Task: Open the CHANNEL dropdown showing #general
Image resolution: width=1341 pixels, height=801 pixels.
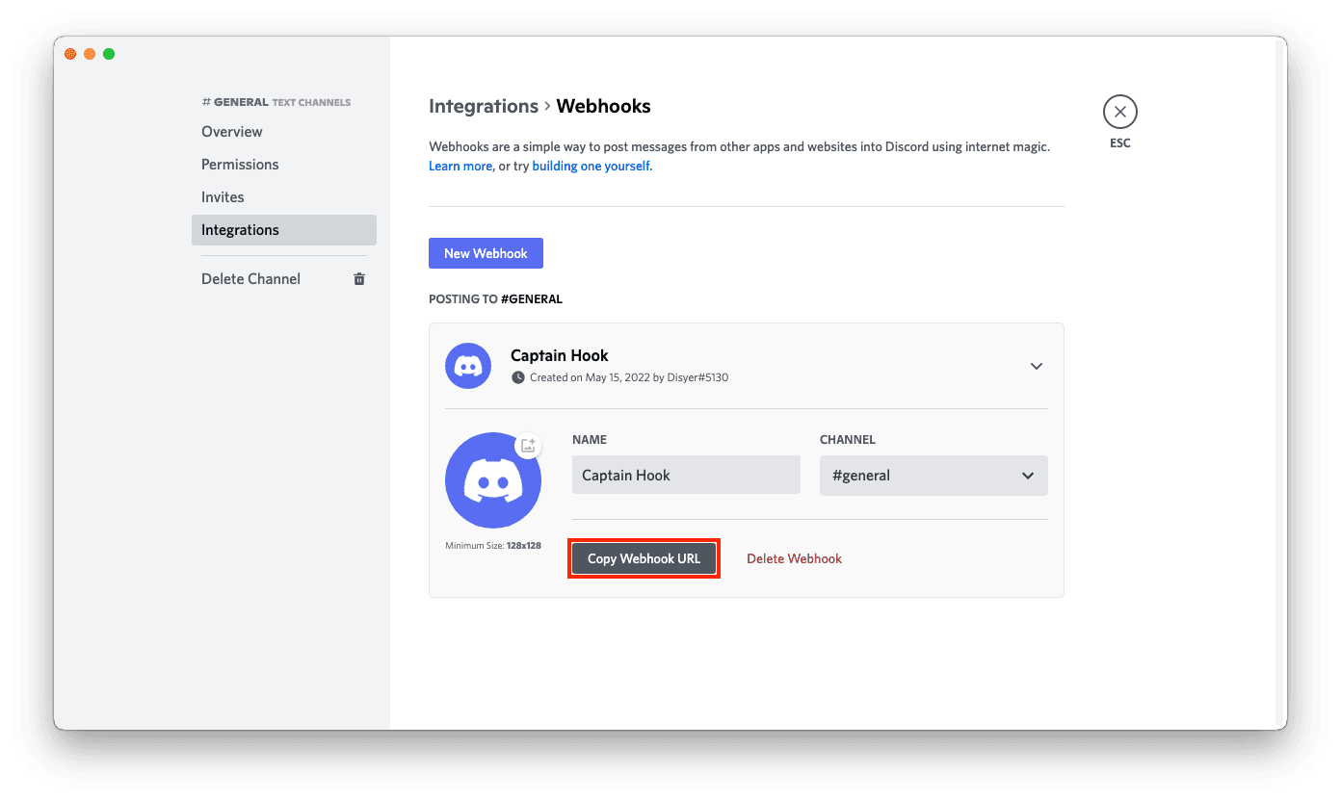Action: click(x=933, y=475)
